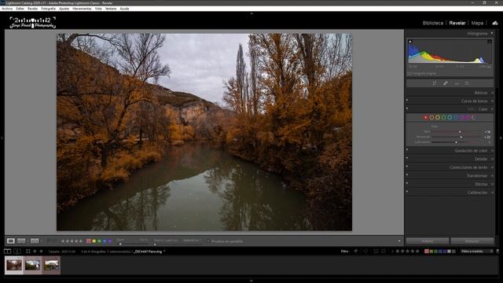Viewport: 503px width, 283px height.
Task: Expand the Básicos panel
Action: pyautogui.click(x=492, y=93)
